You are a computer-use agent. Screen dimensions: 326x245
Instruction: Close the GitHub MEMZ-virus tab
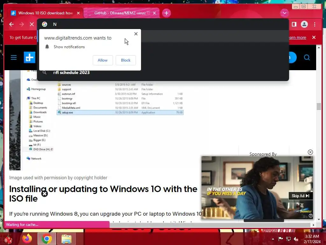(154, 13)
